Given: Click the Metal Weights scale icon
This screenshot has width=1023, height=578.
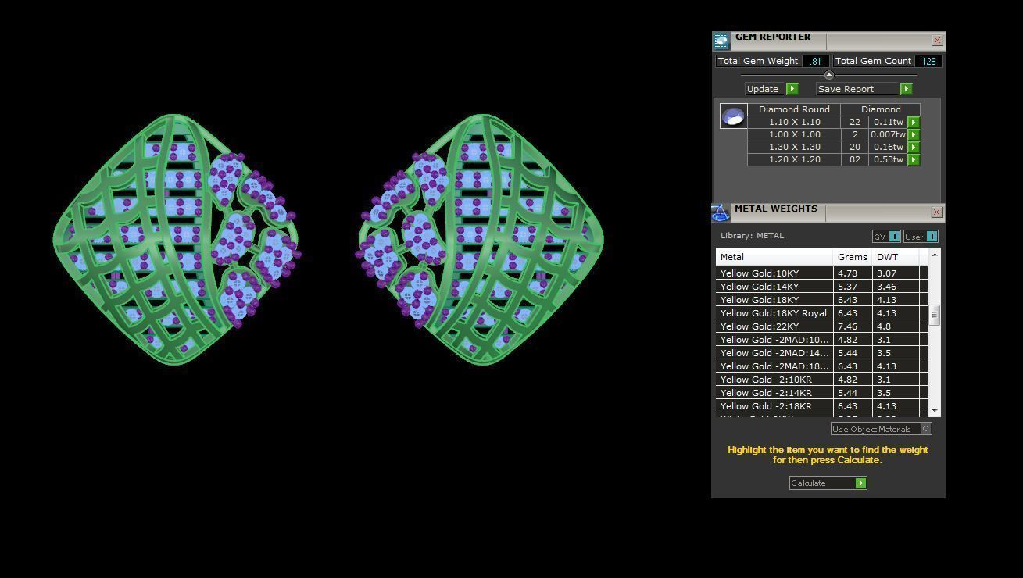Looking at the screenshot, I should tap(720, 212).
